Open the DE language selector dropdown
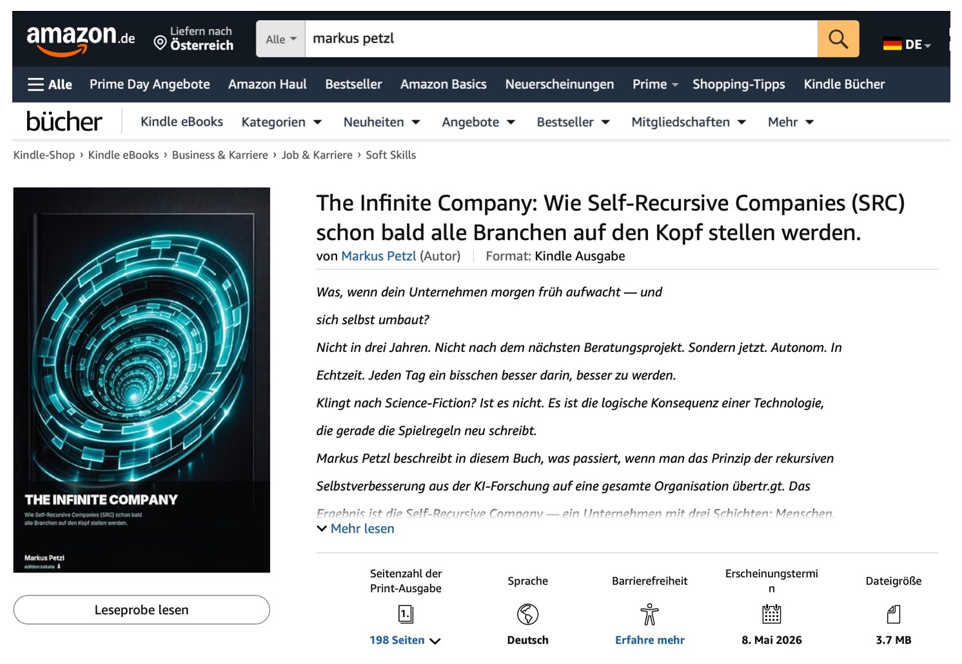This screenshot has height=664, width=962. (x=918, y=44)
